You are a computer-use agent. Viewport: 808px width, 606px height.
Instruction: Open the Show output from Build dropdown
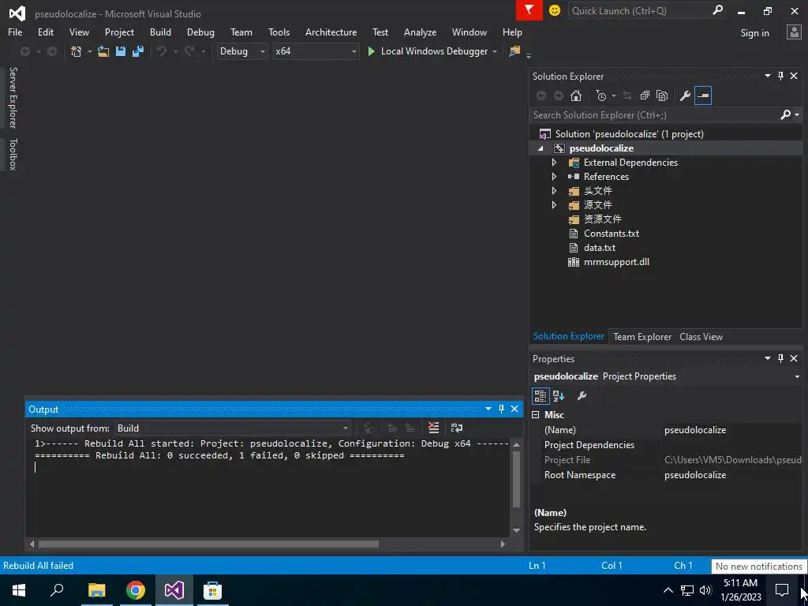[x=233, y=428]
